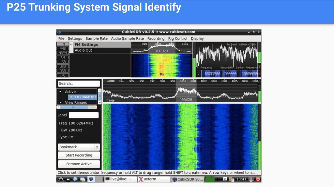Switch to the uxterm taskbar window

pos(154,179)
